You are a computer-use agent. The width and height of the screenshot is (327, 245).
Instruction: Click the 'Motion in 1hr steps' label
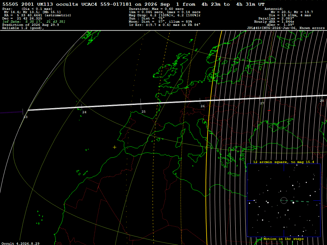pos(284,239)
